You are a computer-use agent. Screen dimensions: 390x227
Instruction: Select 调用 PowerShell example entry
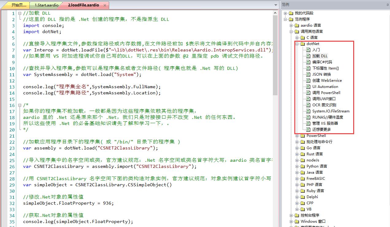click(x=326, y=93)
